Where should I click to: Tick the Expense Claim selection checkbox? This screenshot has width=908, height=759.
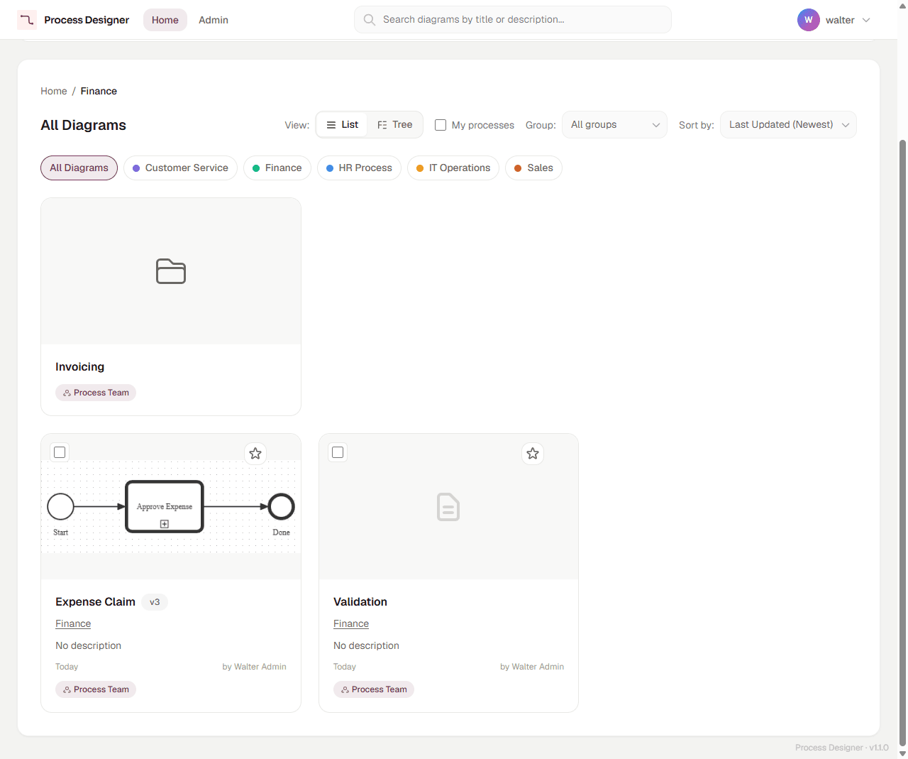coord(60,452)
